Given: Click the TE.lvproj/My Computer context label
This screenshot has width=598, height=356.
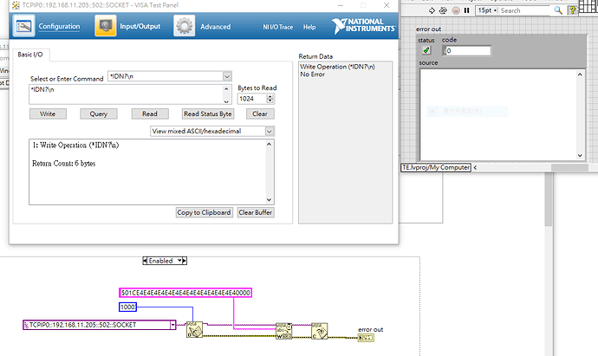Looking at the screenshot, I should click(436, 167).
